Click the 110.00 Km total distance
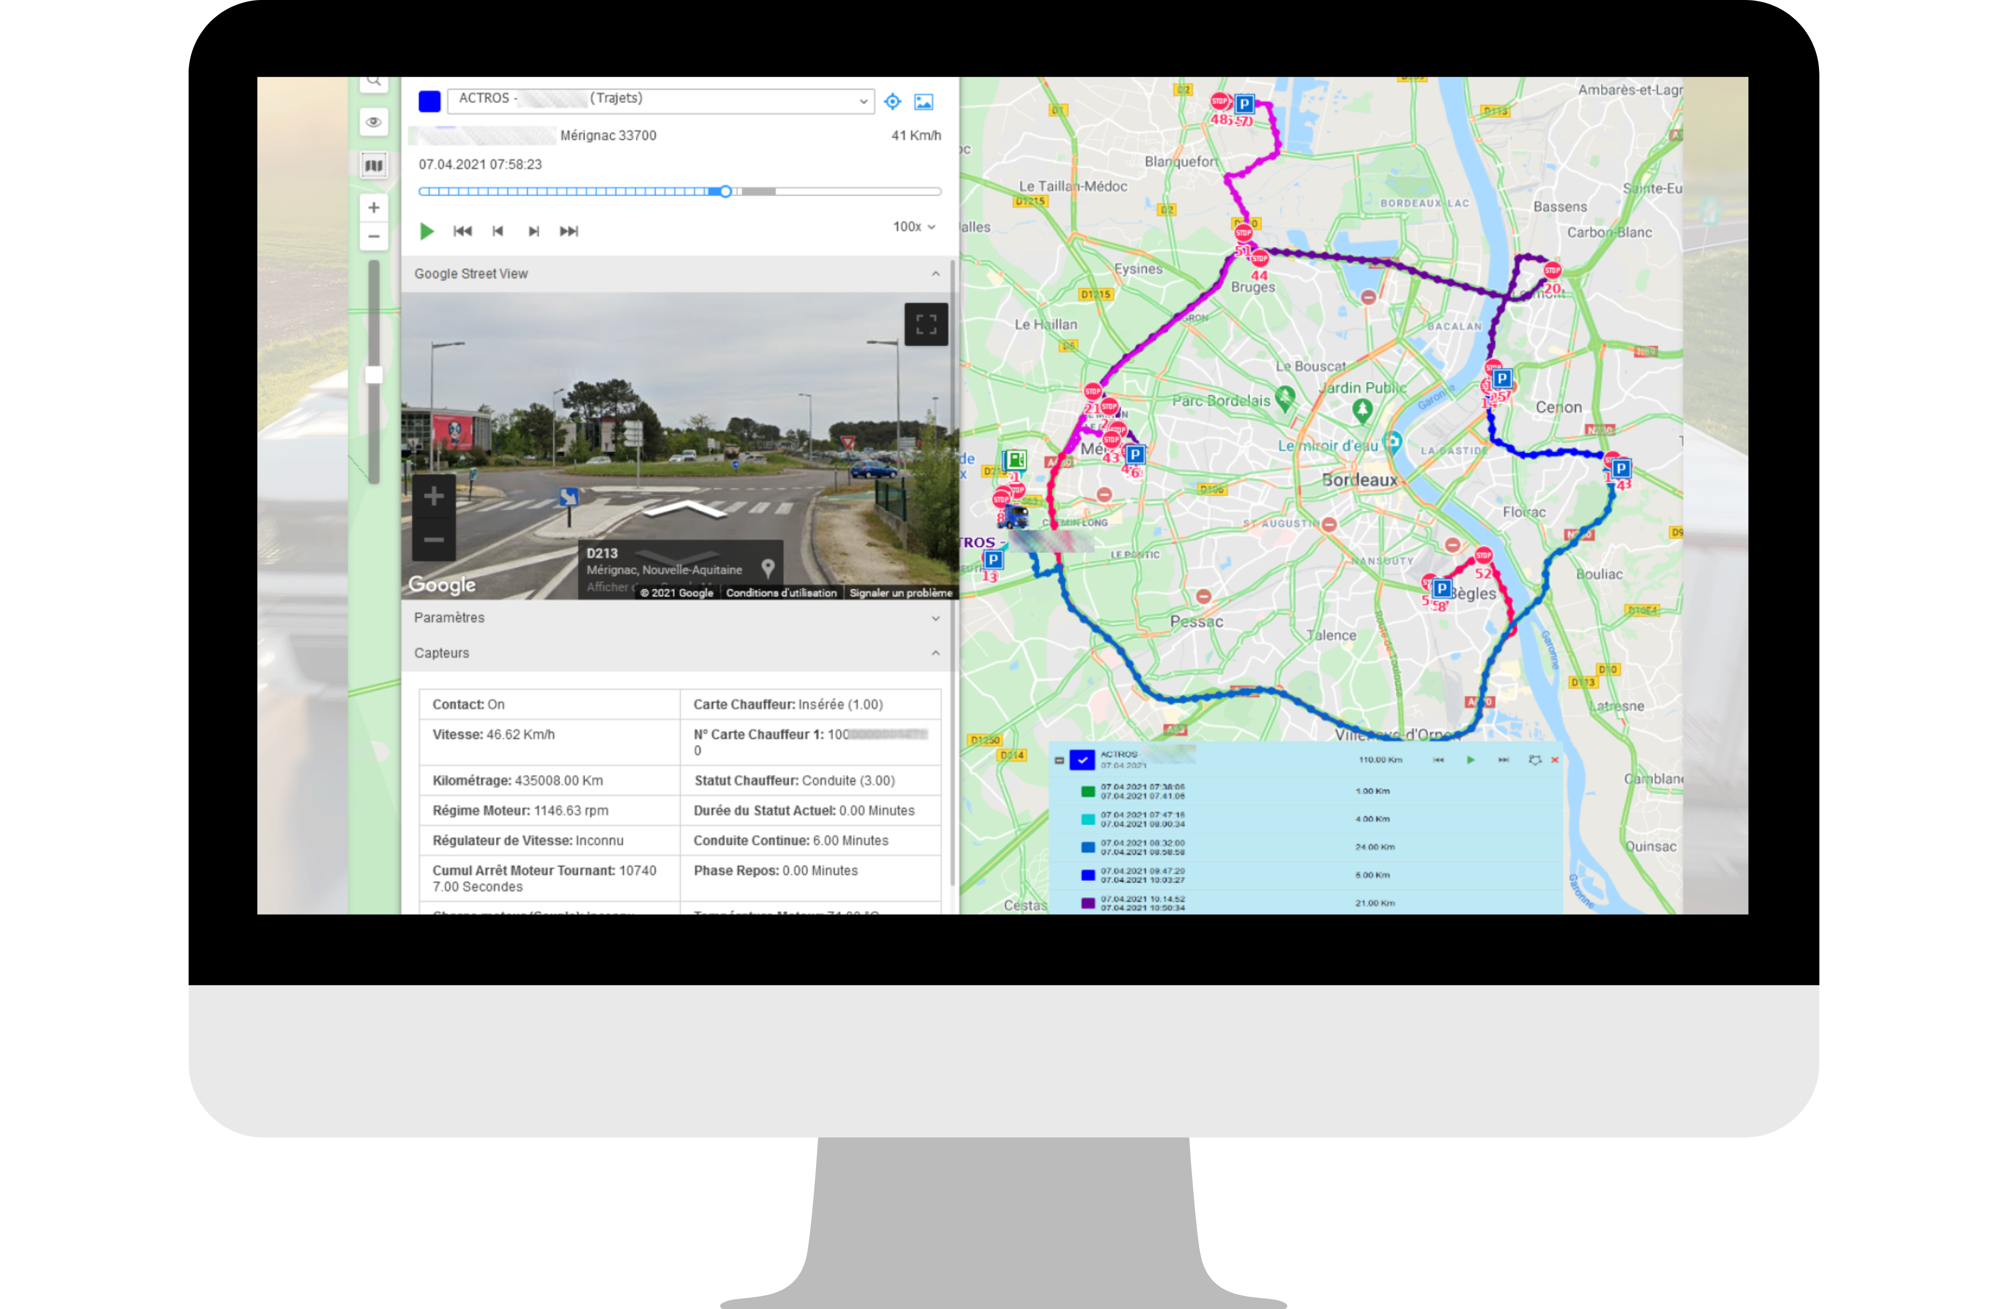The image size is (2008, 1309). (1380, 760)
